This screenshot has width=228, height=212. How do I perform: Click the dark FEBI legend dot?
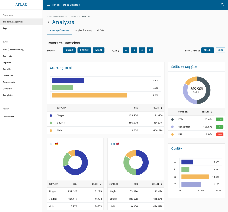(x=173, y=119)
